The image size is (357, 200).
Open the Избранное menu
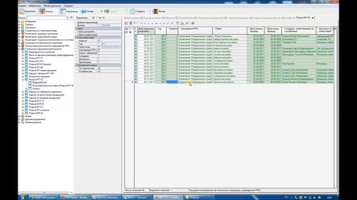[x=35, y=6]
